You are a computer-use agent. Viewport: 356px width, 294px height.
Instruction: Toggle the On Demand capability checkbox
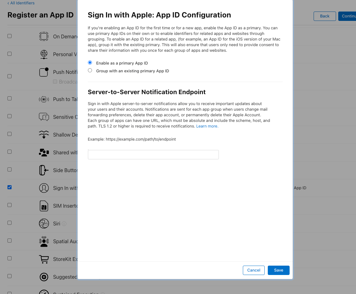[10, 36]
